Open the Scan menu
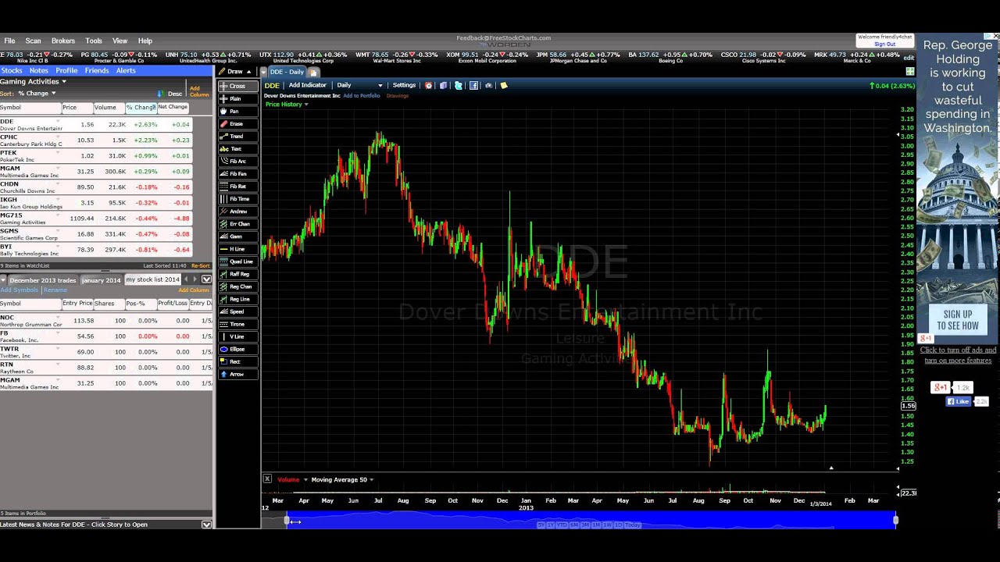1000x562 pixels. 33,41
